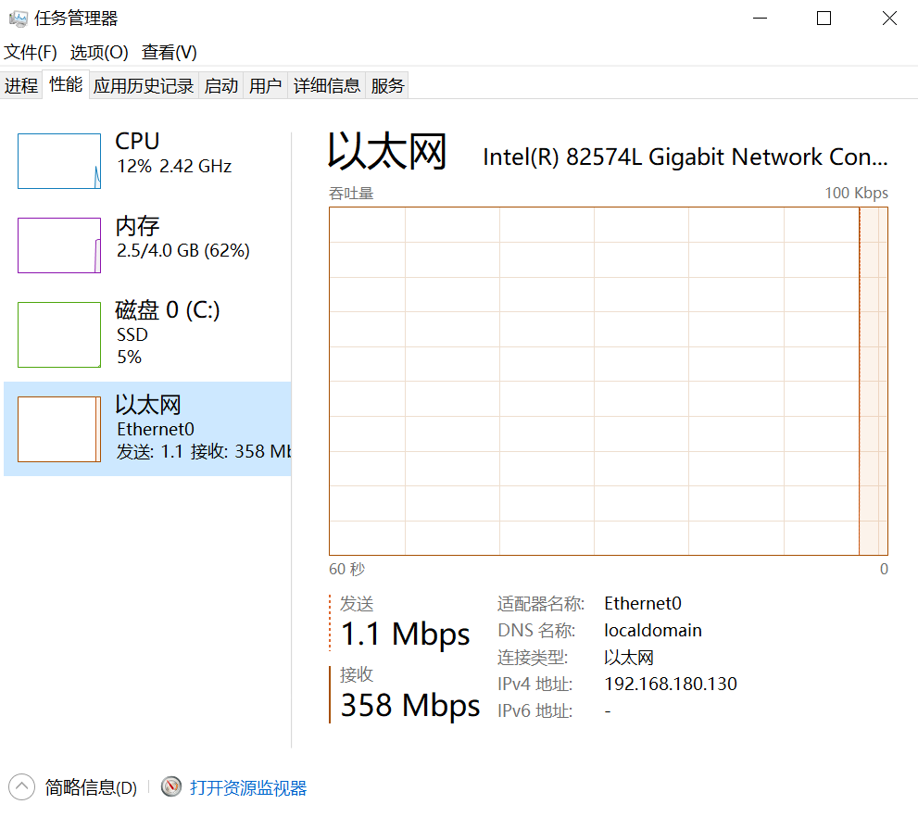Click the Resource Monitor icon
The image size is (918, 817).
(x=171, y=787)
